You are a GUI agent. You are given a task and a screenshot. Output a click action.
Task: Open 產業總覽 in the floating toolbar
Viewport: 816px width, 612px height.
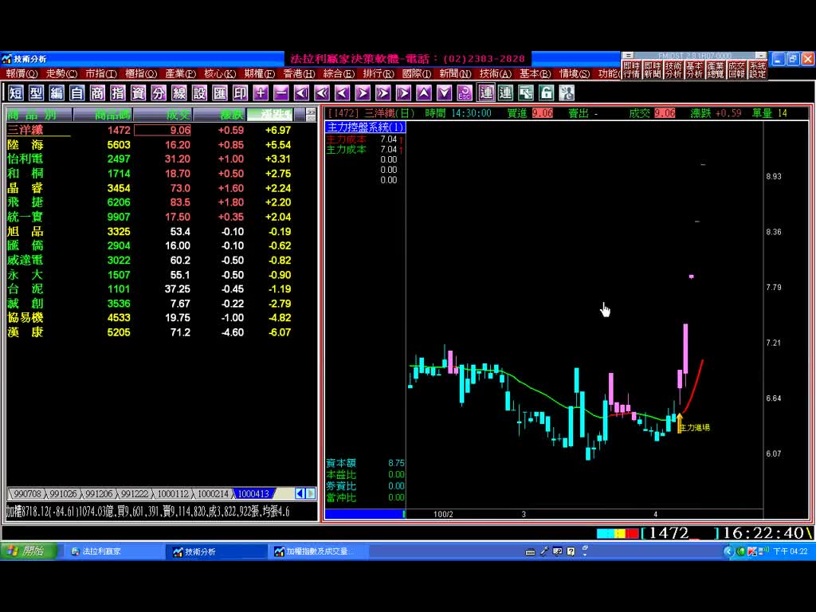point(716,70)
